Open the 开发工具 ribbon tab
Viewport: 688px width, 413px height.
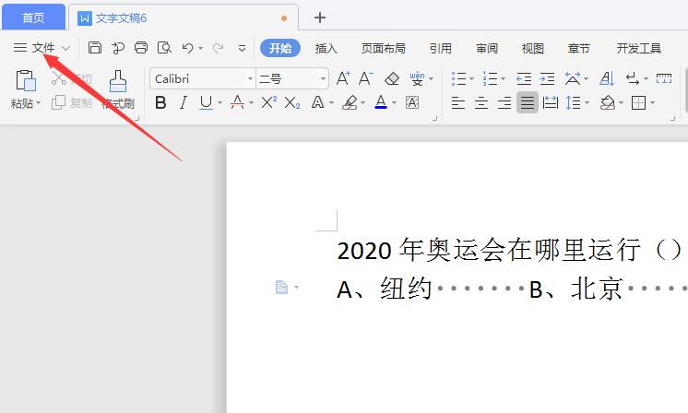639,48
